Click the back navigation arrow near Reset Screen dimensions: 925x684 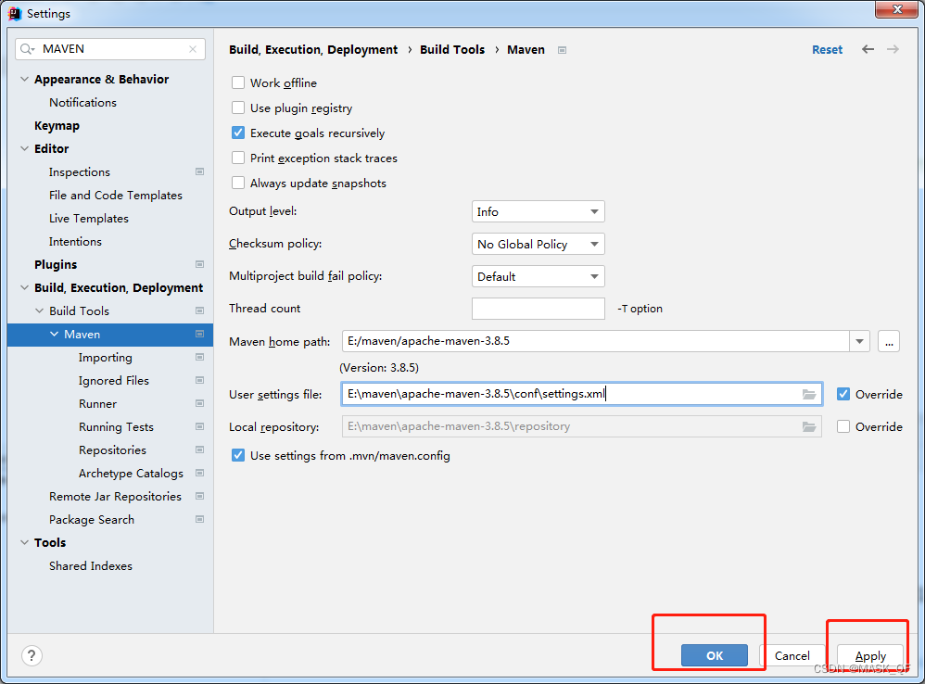(x=868, y=49)
